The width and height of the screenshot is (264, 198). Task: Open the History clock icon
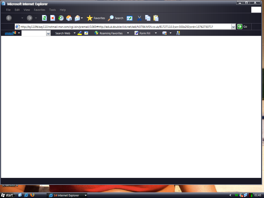[61, 18]
